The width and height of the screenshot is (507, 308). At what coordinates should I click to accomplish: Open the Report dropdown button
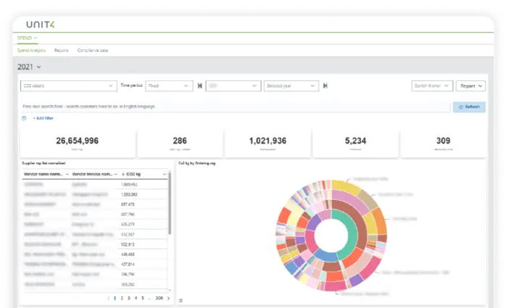(471, 86)
